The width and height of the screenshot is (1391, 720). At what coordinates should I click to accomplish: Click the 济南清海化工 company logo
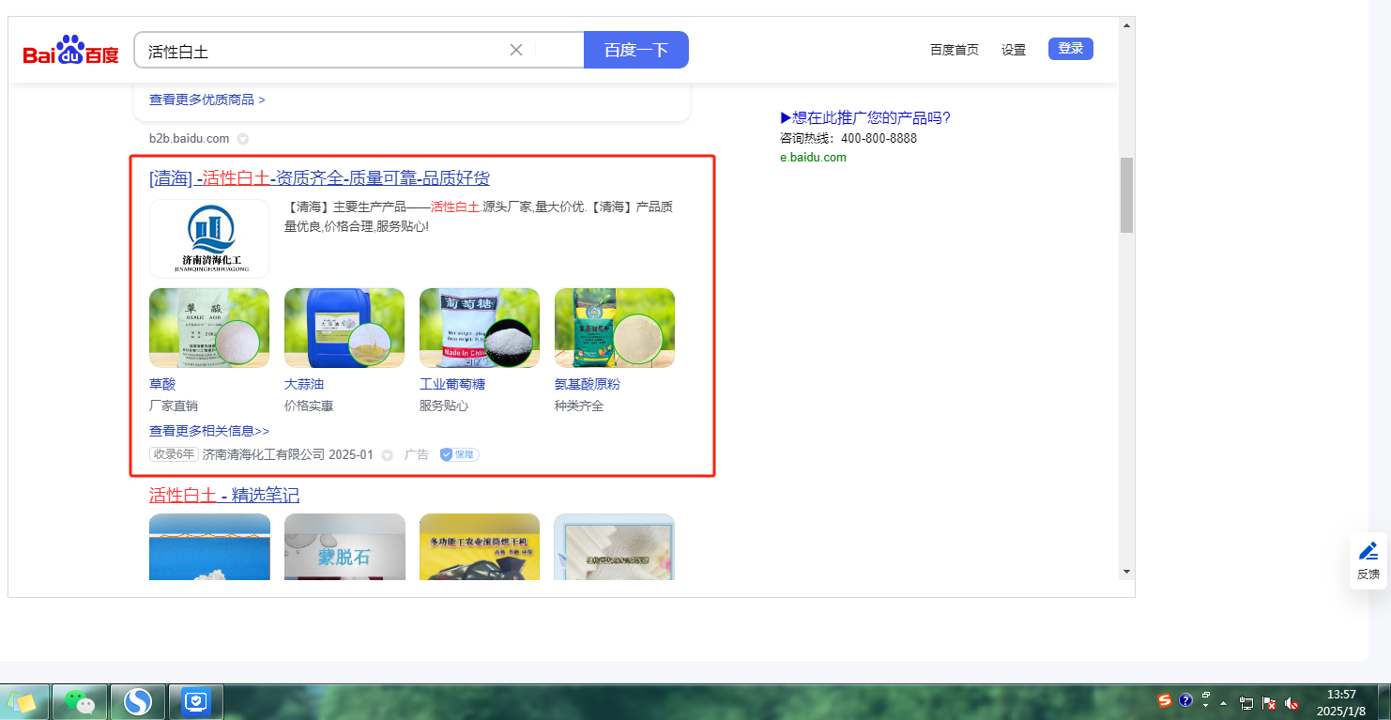pos(209,238)
